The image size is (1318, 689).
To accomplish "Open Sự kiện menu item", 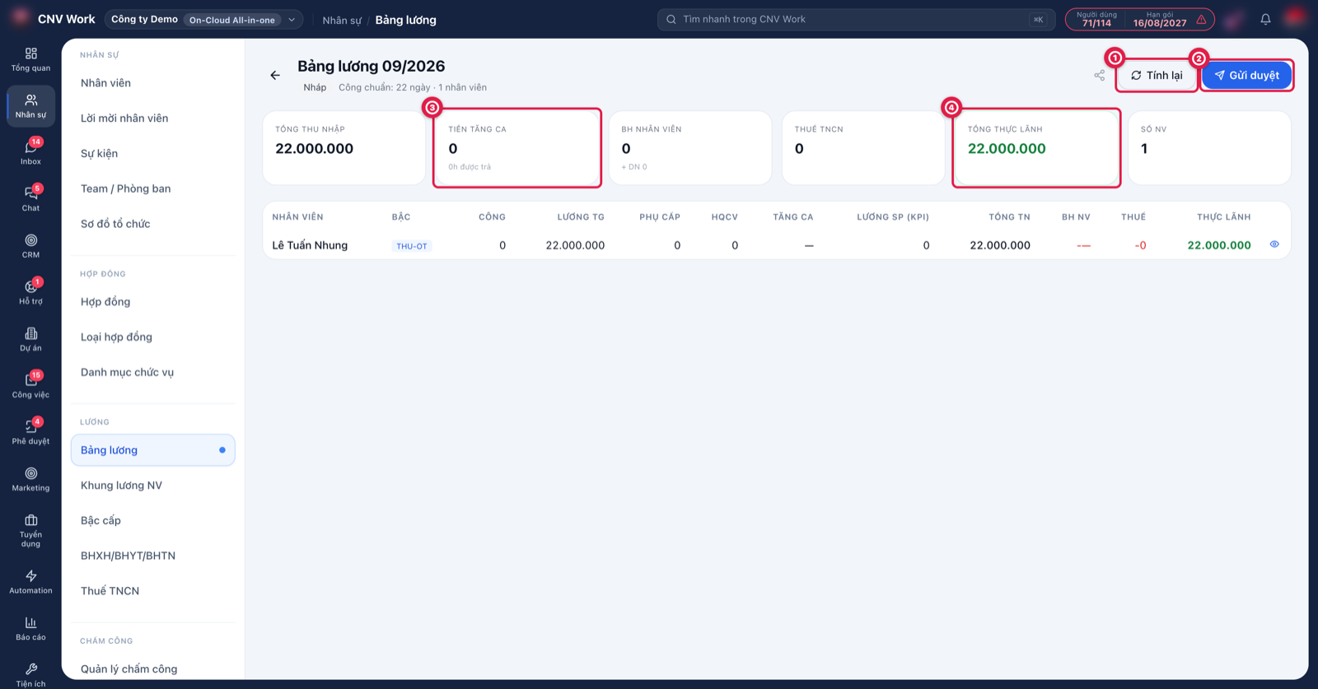I will point(153,154).
